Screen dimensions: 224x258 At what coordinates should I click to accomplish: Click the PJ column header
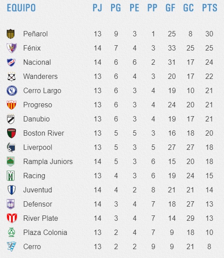97,8
